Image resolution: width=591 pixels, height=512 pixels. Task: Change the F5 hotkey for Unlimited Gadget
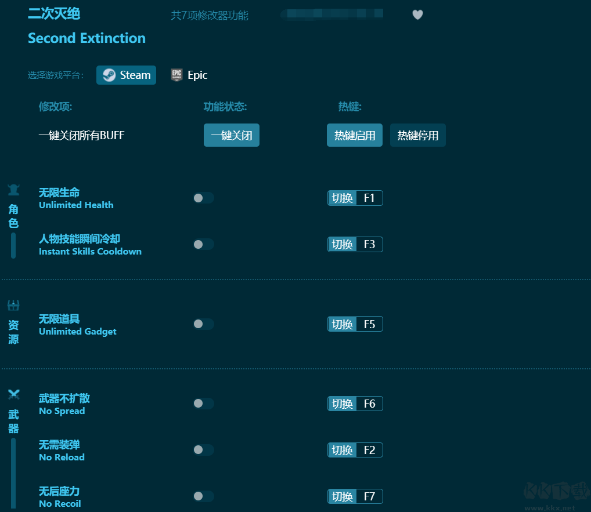[369, 324]
